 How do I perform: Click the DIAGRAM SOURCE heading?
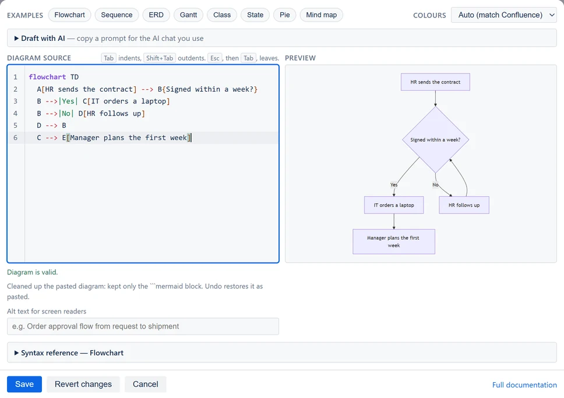tap(39, 58)
